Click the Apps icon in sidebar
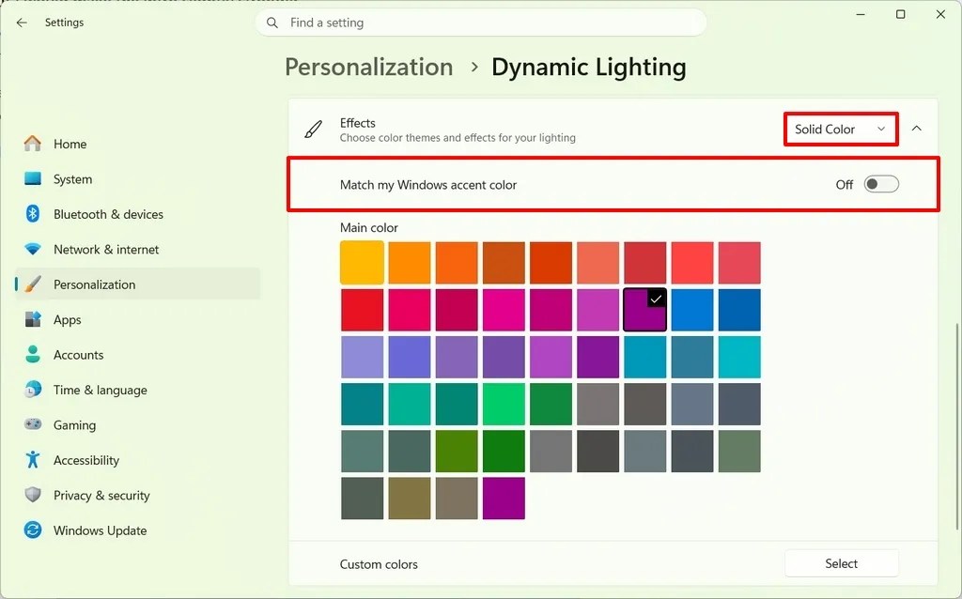 [x=33, y=319]
